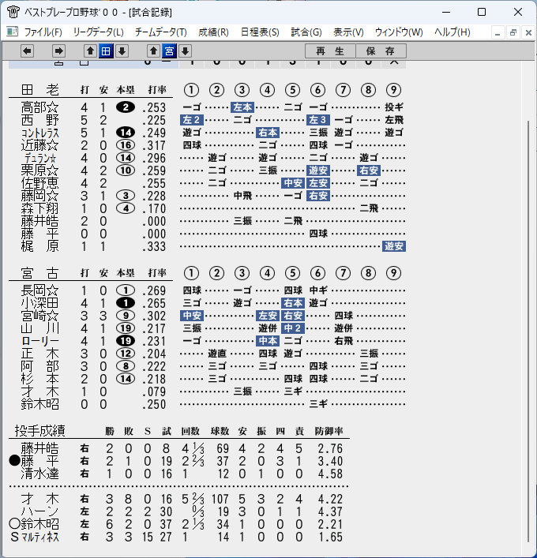The width and height of the screenshot is (537, 558).
Task: Click the document icon left of ファイル menu
Action: pyautogui.click(x=12, y=32)
